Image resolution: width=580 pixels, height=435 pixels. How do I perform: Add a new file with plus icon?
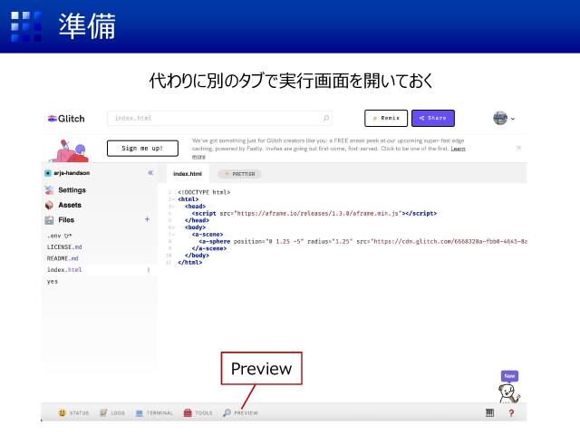(147, 219)
